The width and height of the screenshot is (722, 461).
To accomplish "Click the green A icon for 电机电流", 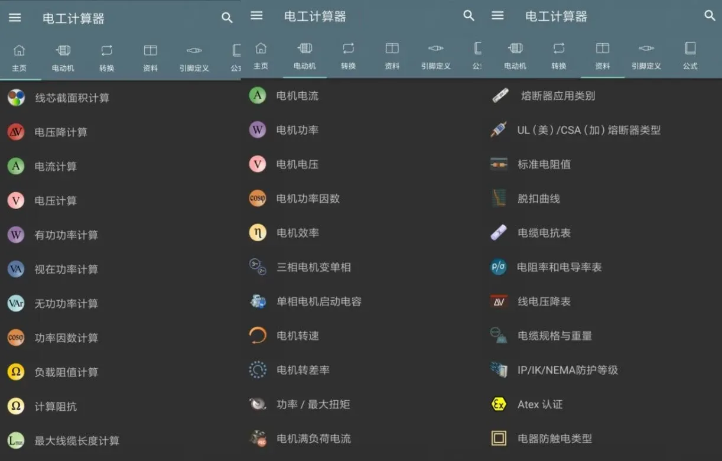I will click(258, 95).
